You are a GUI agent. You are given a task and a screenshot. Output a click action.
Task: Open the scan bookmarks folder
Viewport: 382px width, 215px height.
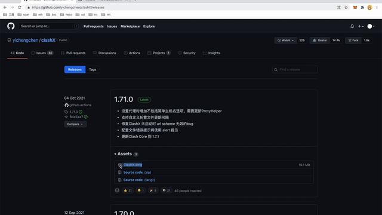pos(23,14)
